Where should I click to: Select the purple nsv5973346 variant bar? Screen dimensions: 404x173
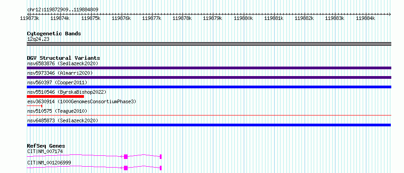(209, 77)
